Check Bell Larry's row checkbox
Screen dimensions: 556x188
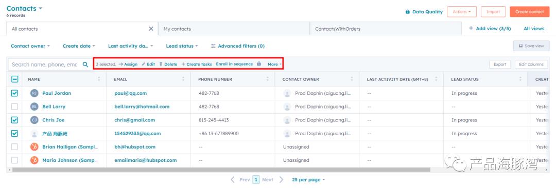point(14,107)
